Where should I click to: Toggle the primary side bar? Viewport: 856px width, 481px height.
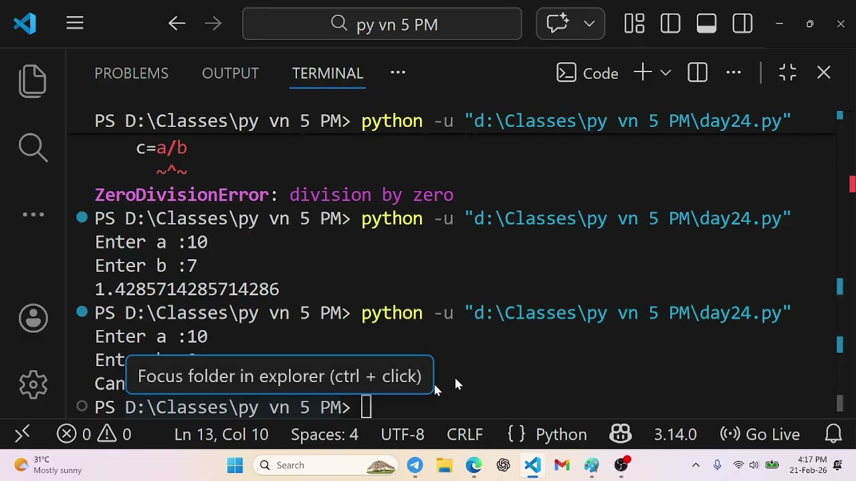(670, 24)
